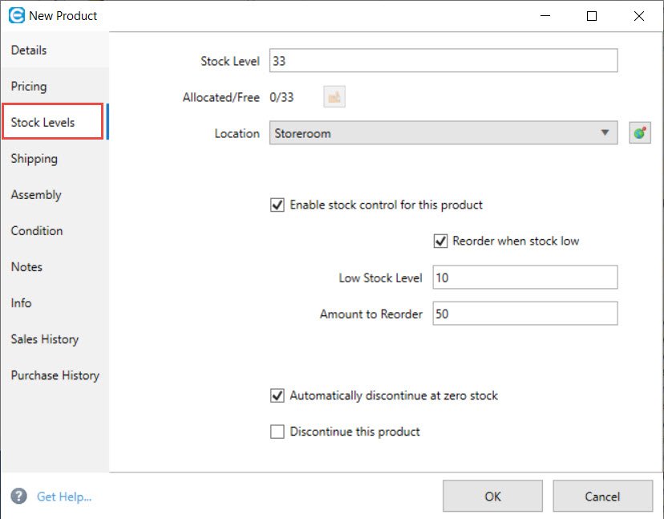Click the Cancel button
Viewport: 664px width, 519px height.
coord(602,496)
